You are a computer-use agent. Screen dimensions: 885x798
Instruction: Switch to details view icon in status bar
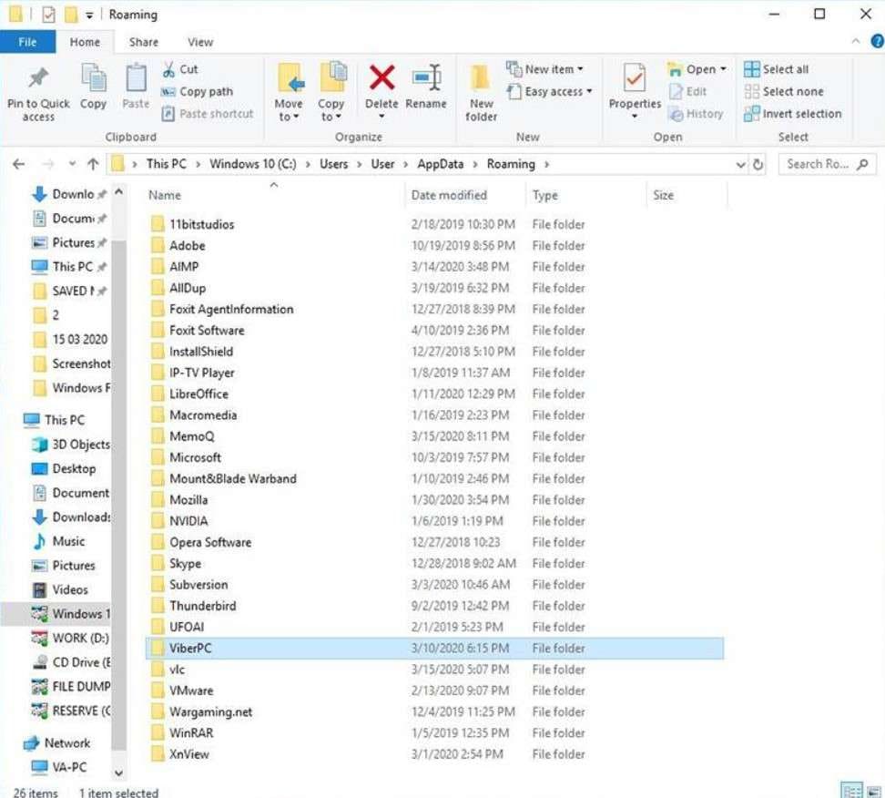pyautogui.click(x=851, y=791)
